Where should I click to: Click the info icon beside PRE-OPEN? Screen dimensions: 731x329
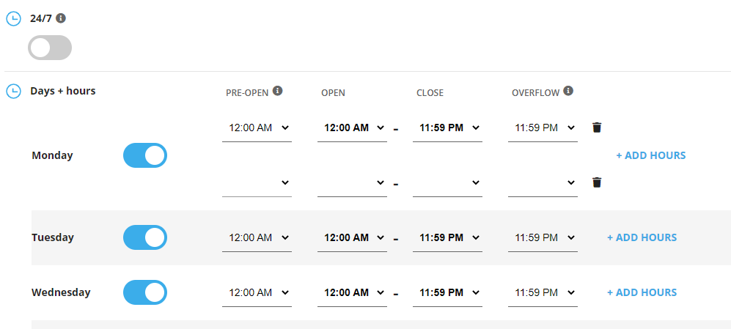(278, 92)
